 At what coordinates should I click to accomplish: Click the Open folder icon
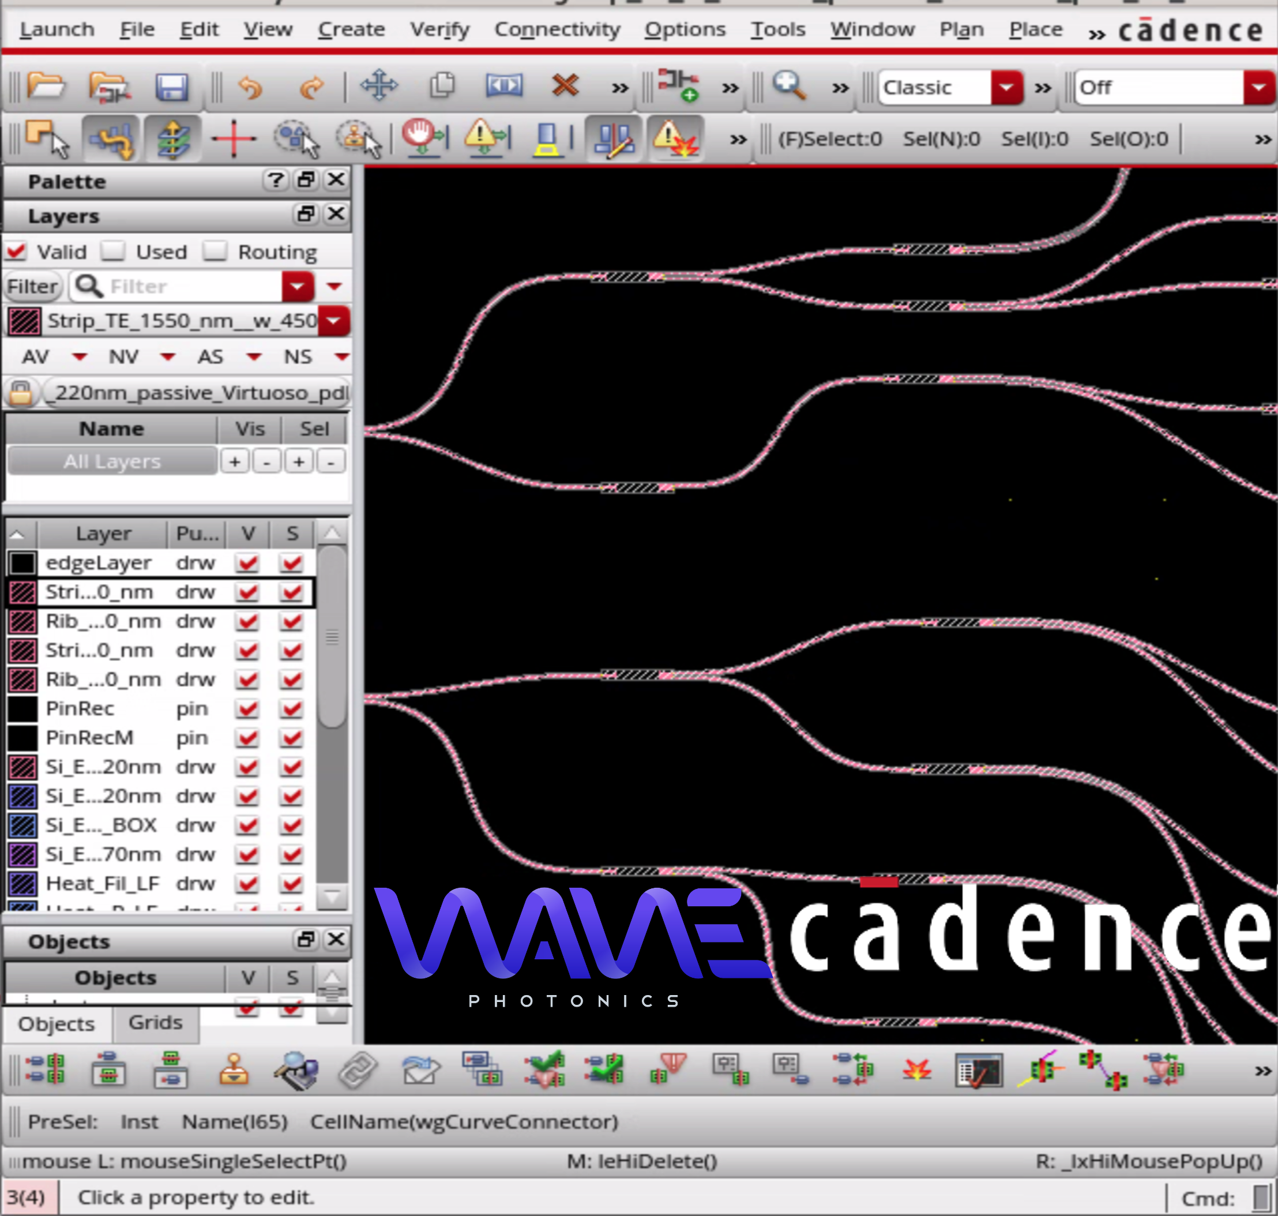click(x=46, y=86)
